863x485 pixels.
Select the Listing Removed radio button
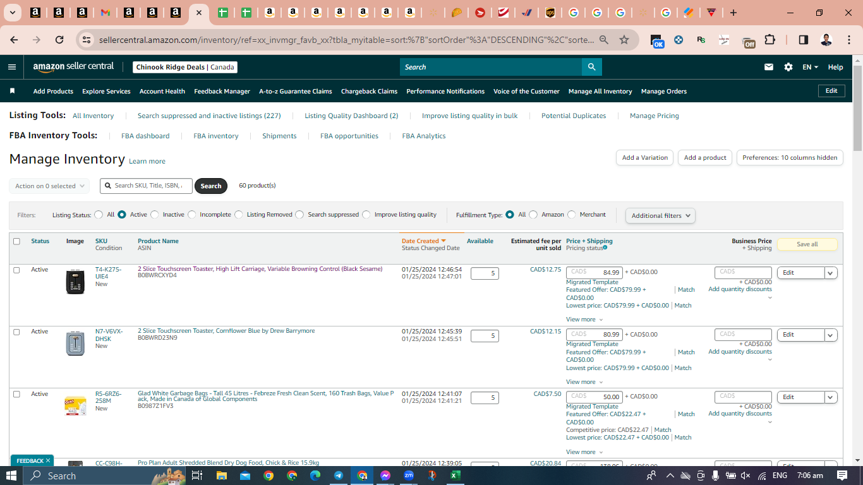239,215
